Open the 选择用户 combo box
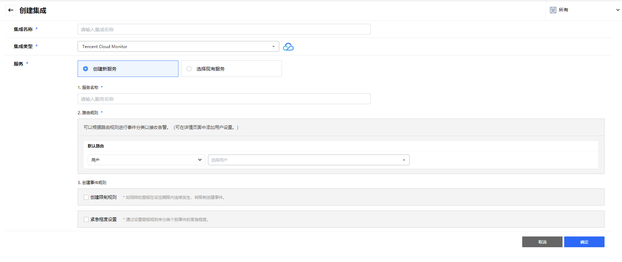622x262 pixels. point(308,160)
